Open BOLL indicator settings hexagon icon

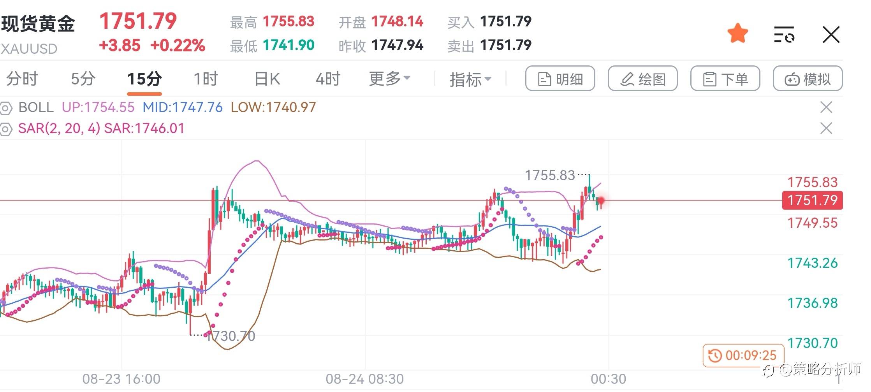(x=6, y=108)
